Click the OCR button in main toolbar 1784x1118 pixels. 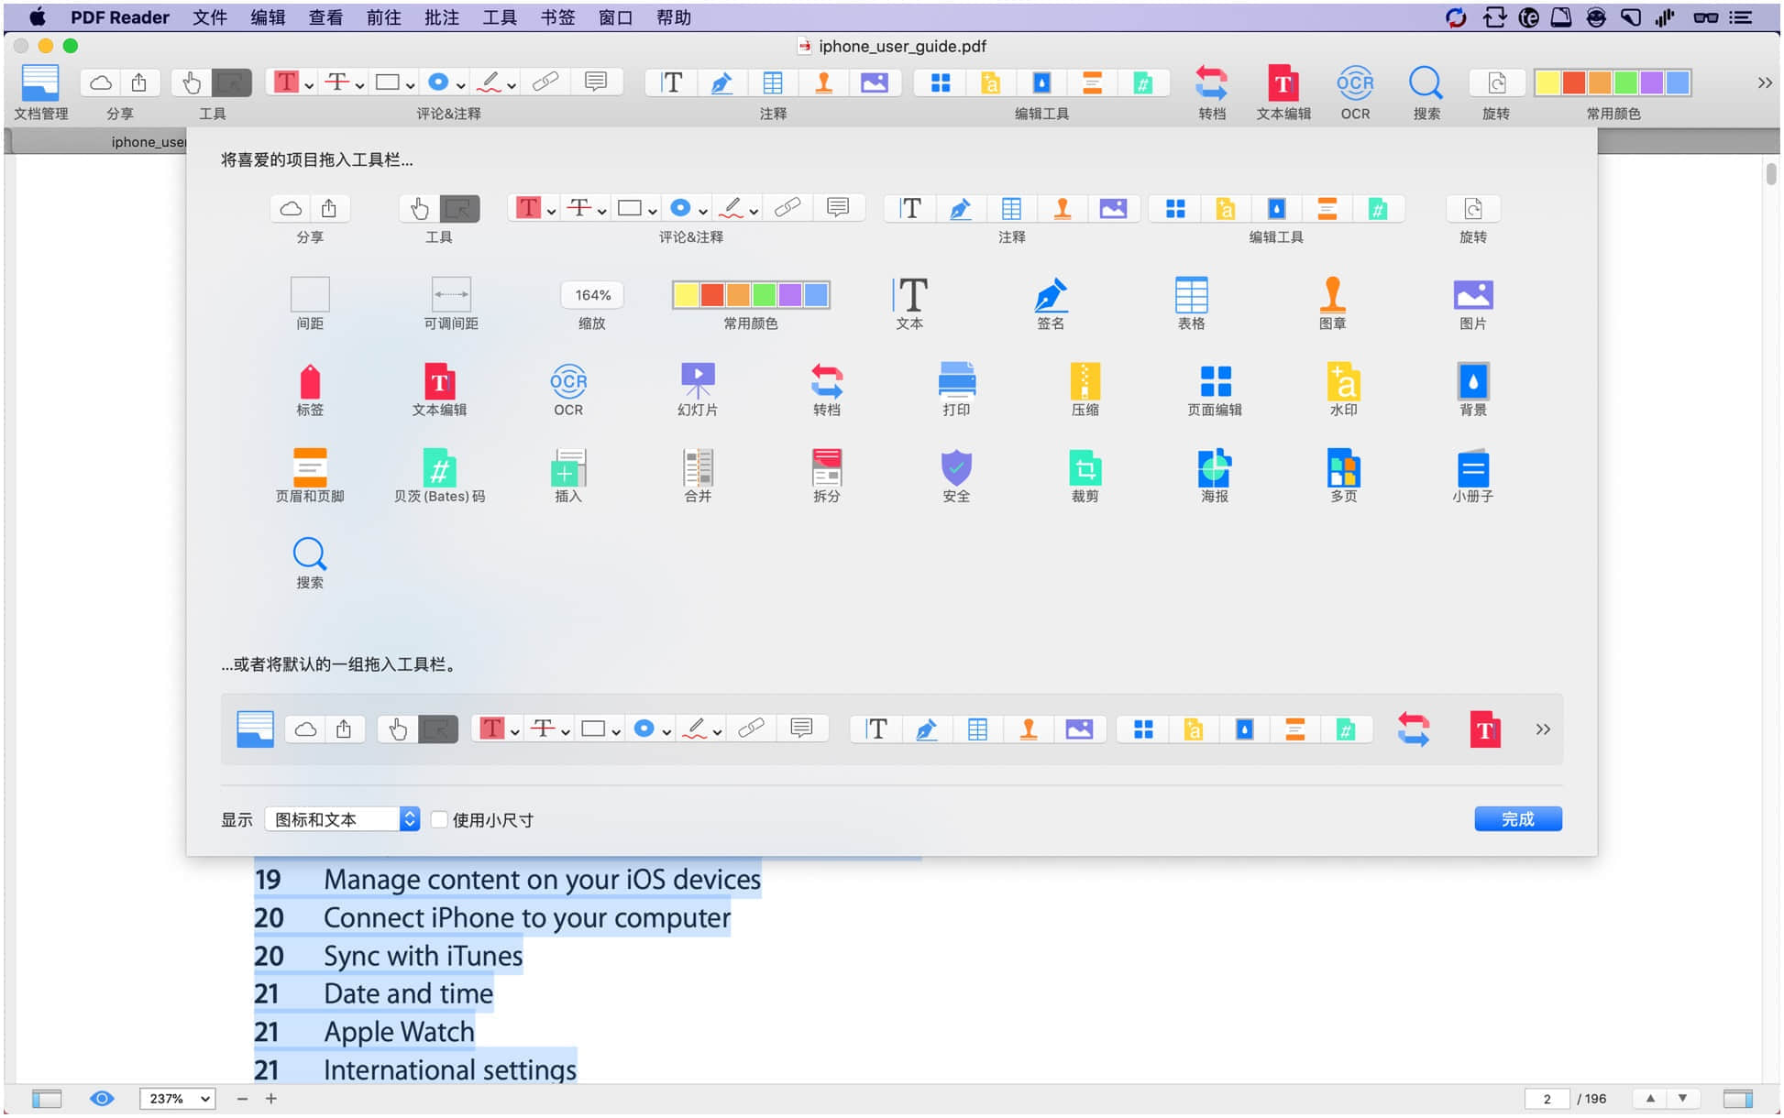[x=1355, y=82]
